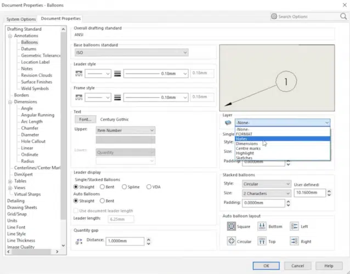Increase Stacked balloons padding with stepper
Image resolution: width=350 pixels, height=274 pixels.
(x=288, y=201)
